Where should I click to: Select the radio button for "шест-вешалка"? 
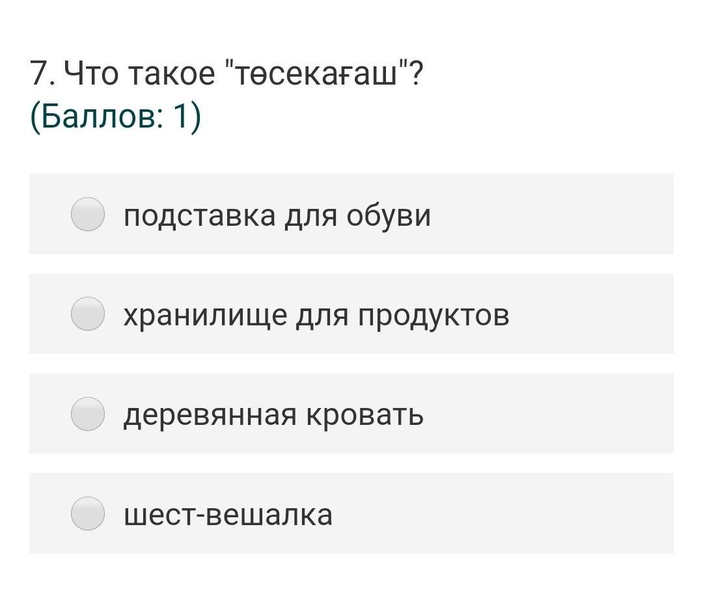(88, 513)
